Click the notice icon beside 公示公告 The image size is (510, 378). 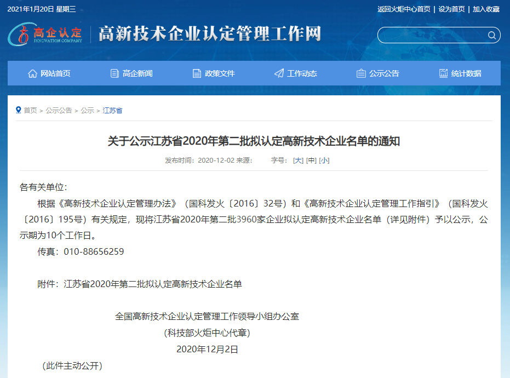(x=361, y=73)
